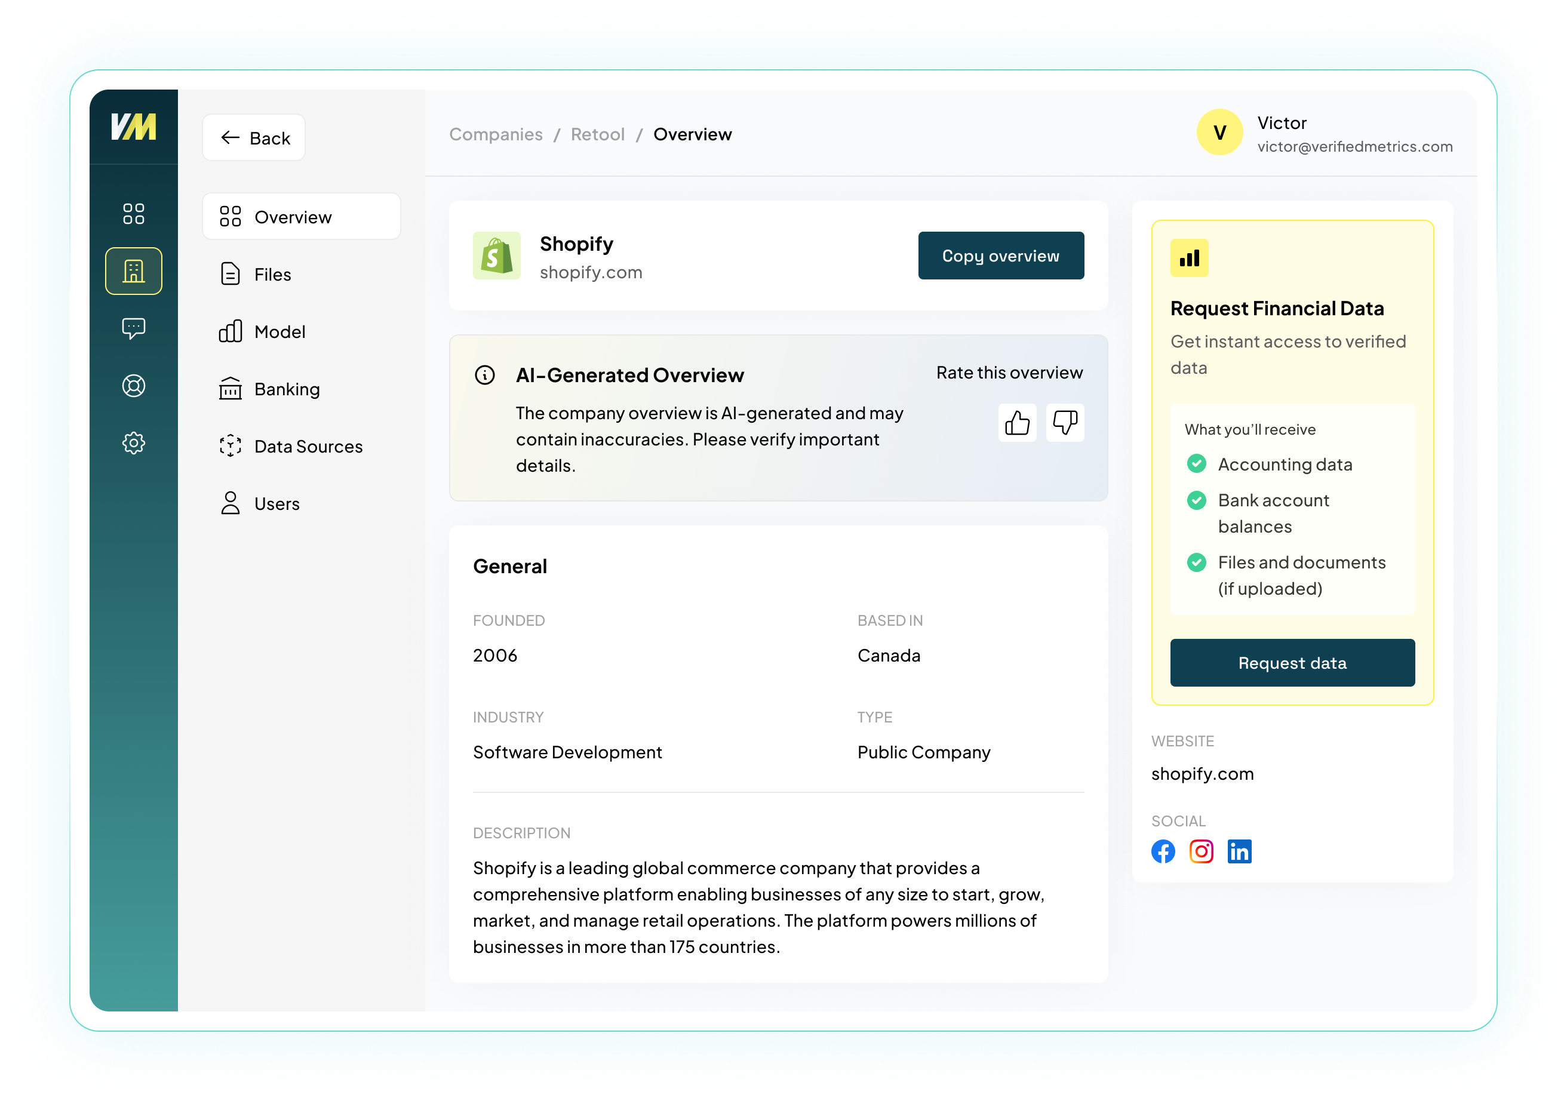Click the info icon beside AI-Generated Overview
The image size is (1567, 1101).
484,375
